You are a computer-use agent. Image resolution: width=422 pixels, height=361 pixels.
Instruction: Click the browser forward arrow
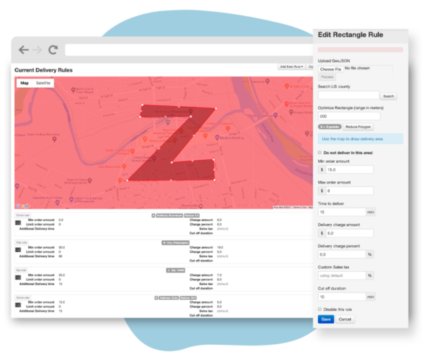[37, 50]
